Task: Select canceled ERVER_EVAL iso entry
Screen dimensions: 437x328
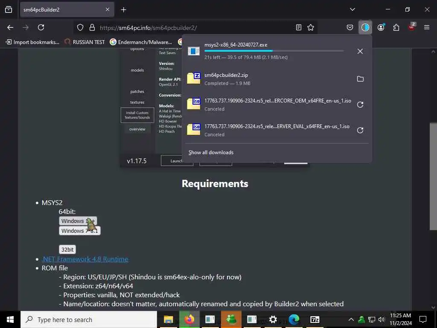Action: point(268,130)
